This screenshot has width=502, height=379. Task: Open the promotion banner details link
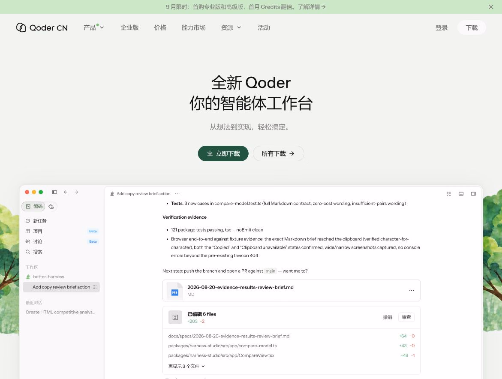pos(312,7)
